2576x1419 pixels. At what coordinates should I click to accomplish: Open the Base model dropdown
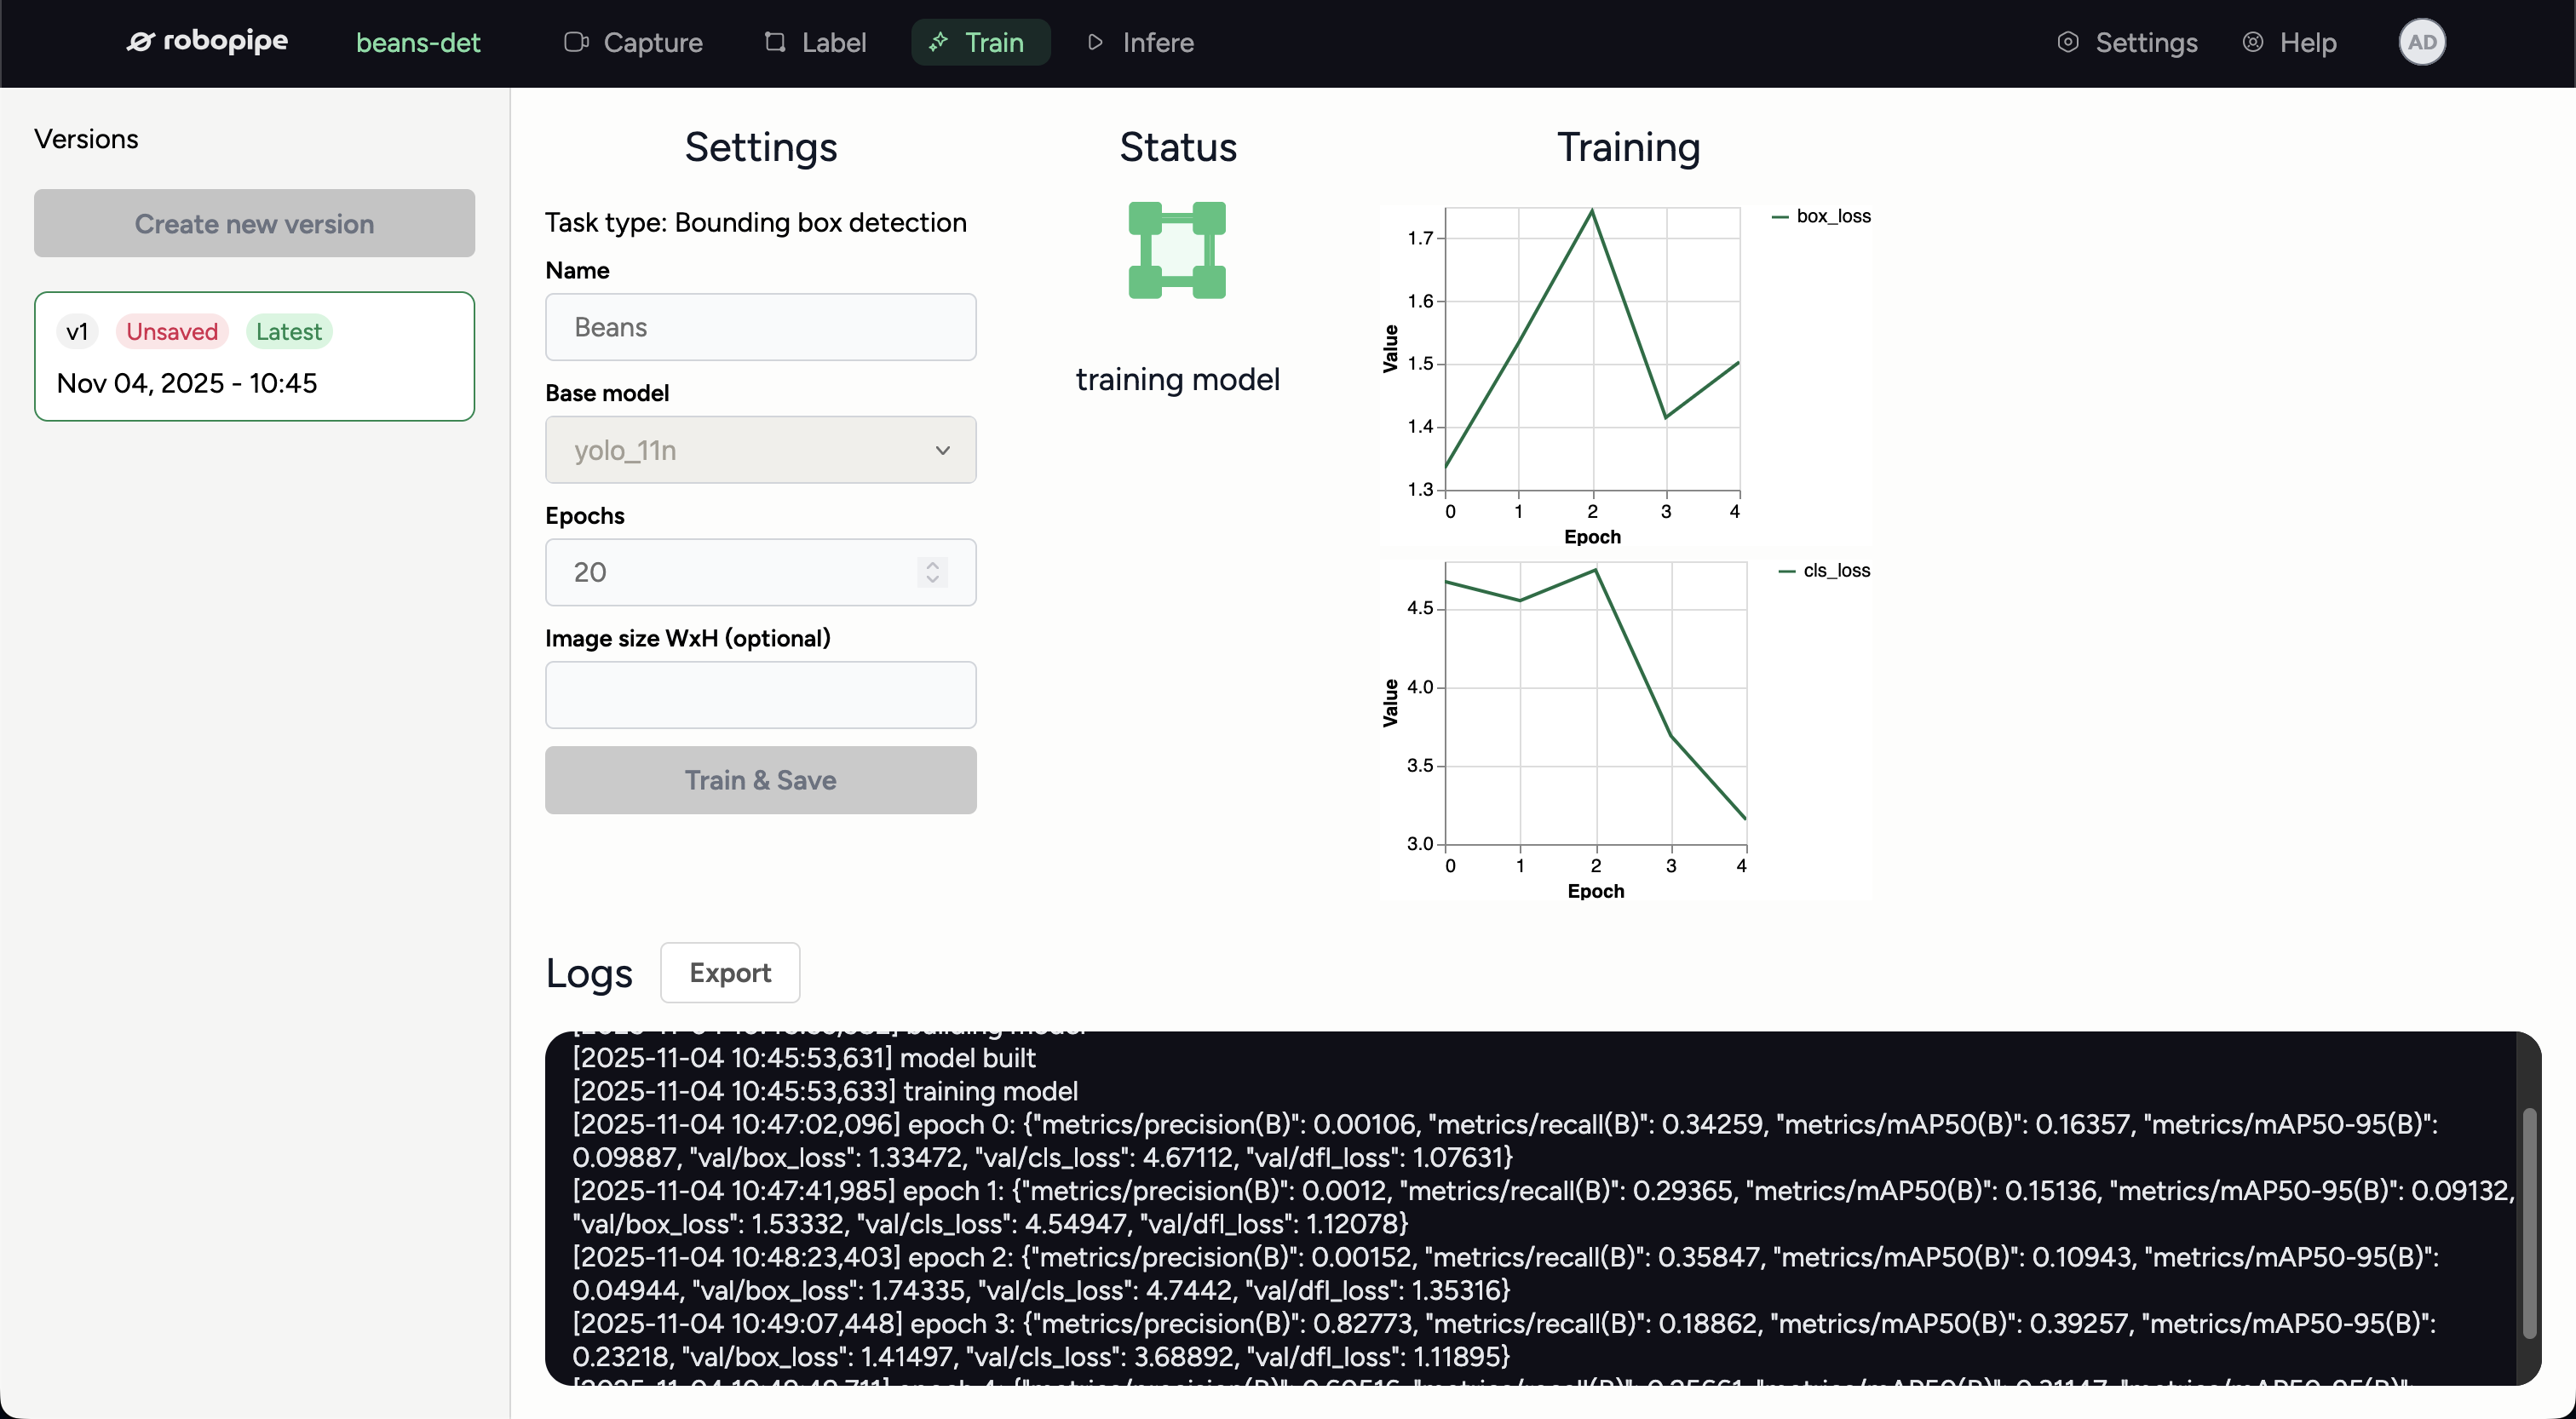(x=760, y=450)
